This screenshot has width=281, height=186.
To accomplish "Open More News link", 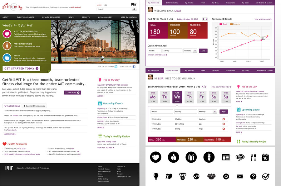I will pyautogui.click(x=10, y=134).
